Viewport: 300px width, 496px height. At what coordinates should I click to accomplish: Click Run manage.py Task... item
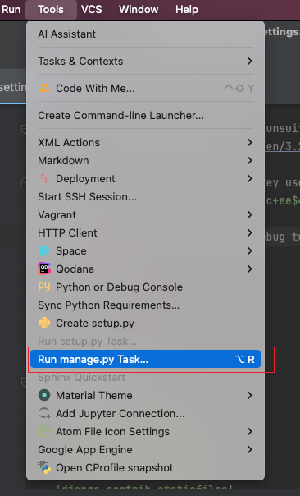click(145, 359)
